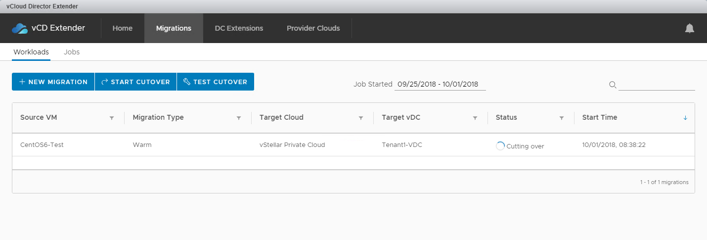Click the vCD Extender cloud logo
This screenshot has height=240, width=707.
[20, 28]
